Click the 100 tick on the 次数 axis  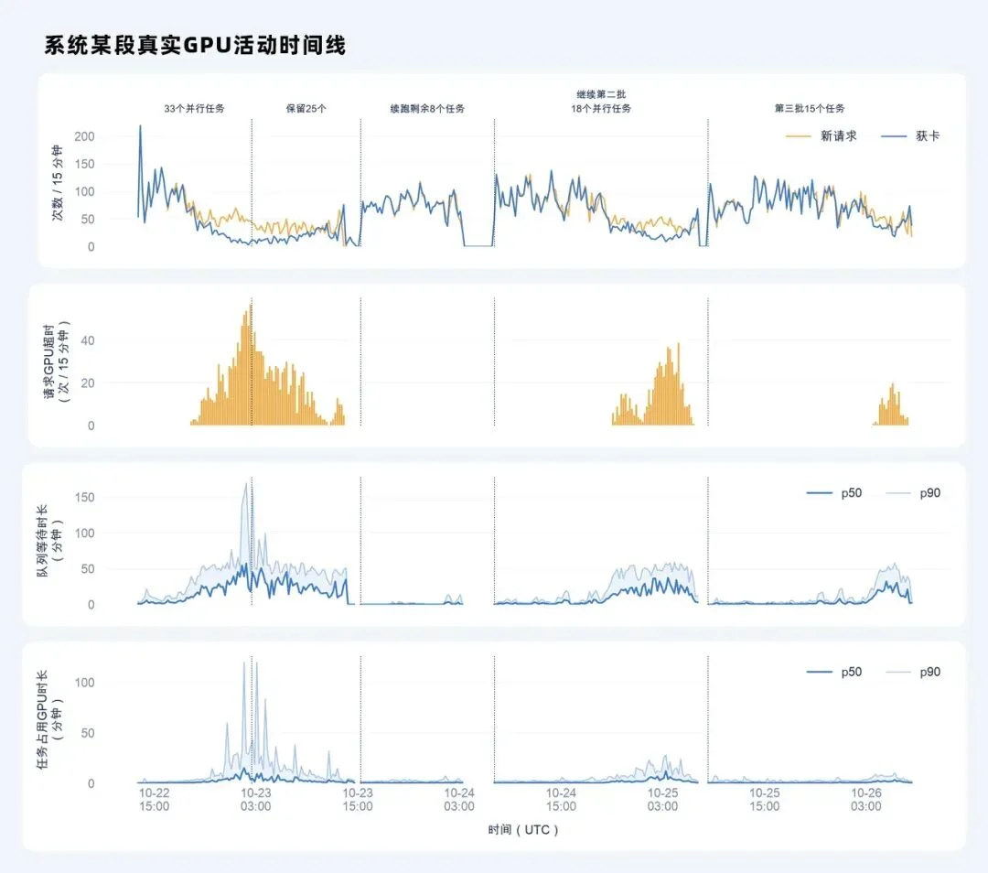pyautogui.click(x=84, y=191)
